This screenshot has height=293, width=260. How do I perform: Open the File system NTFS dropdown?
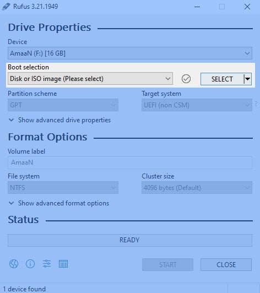click(x=63, y=187)
